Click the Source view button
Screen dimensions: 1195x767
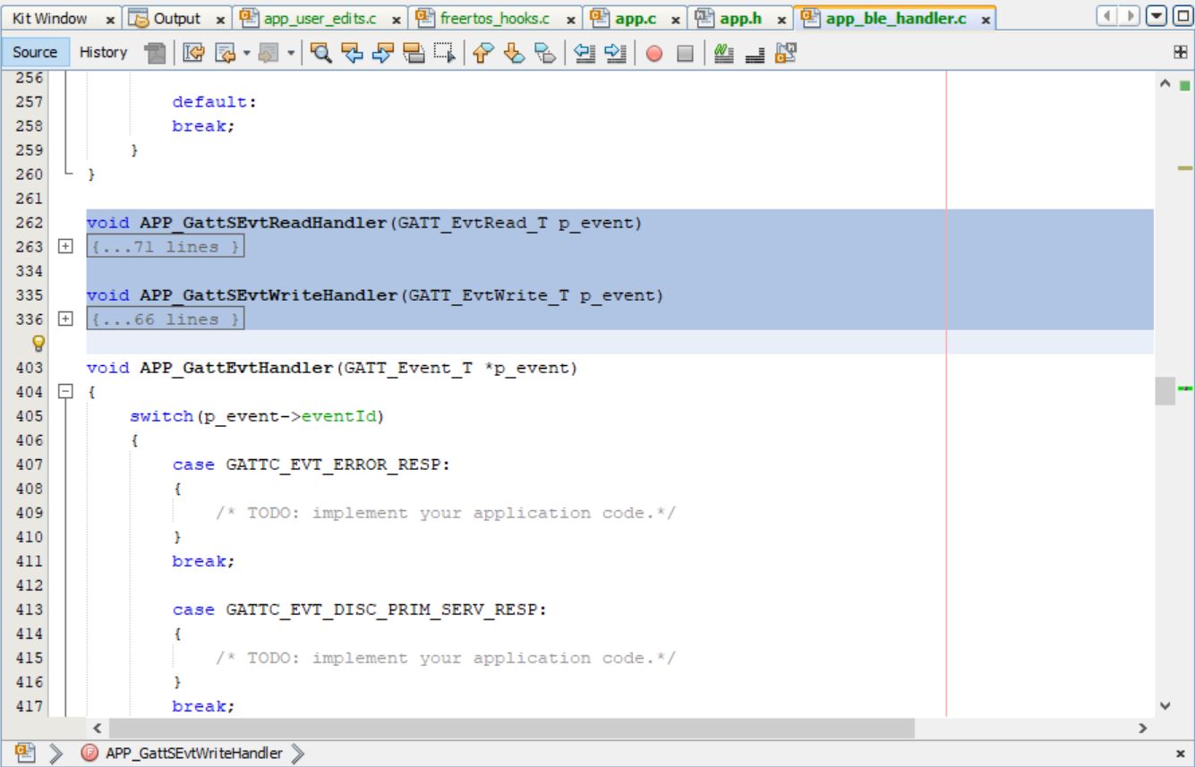(36, 52)
